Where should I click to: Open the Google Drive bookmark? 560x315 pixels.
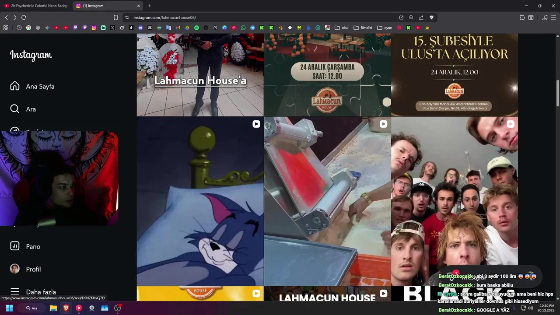pos(187,28)
